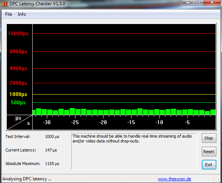
Task: Maximize the DPC Latency Checker window
Action: 198,2
